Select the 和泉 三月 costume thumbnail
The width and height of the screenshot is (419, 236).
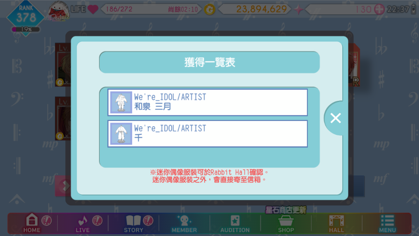click(121, 102)
